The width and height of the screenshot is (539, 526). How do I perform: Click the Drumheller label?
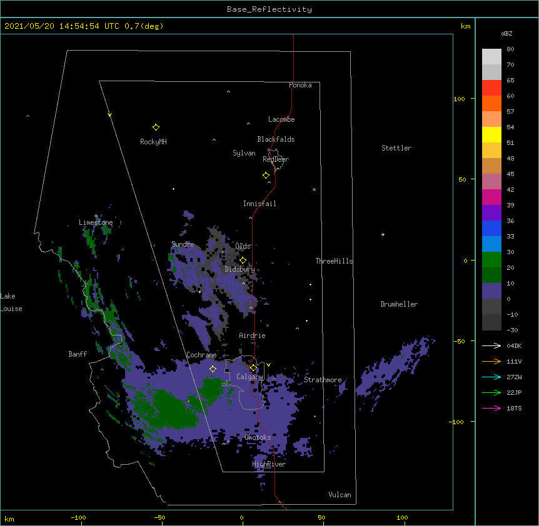coord(399,304)
